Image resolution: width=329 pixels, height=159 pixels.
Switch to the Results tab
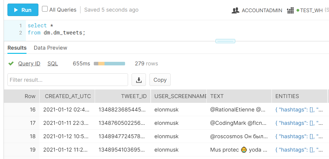17,48
